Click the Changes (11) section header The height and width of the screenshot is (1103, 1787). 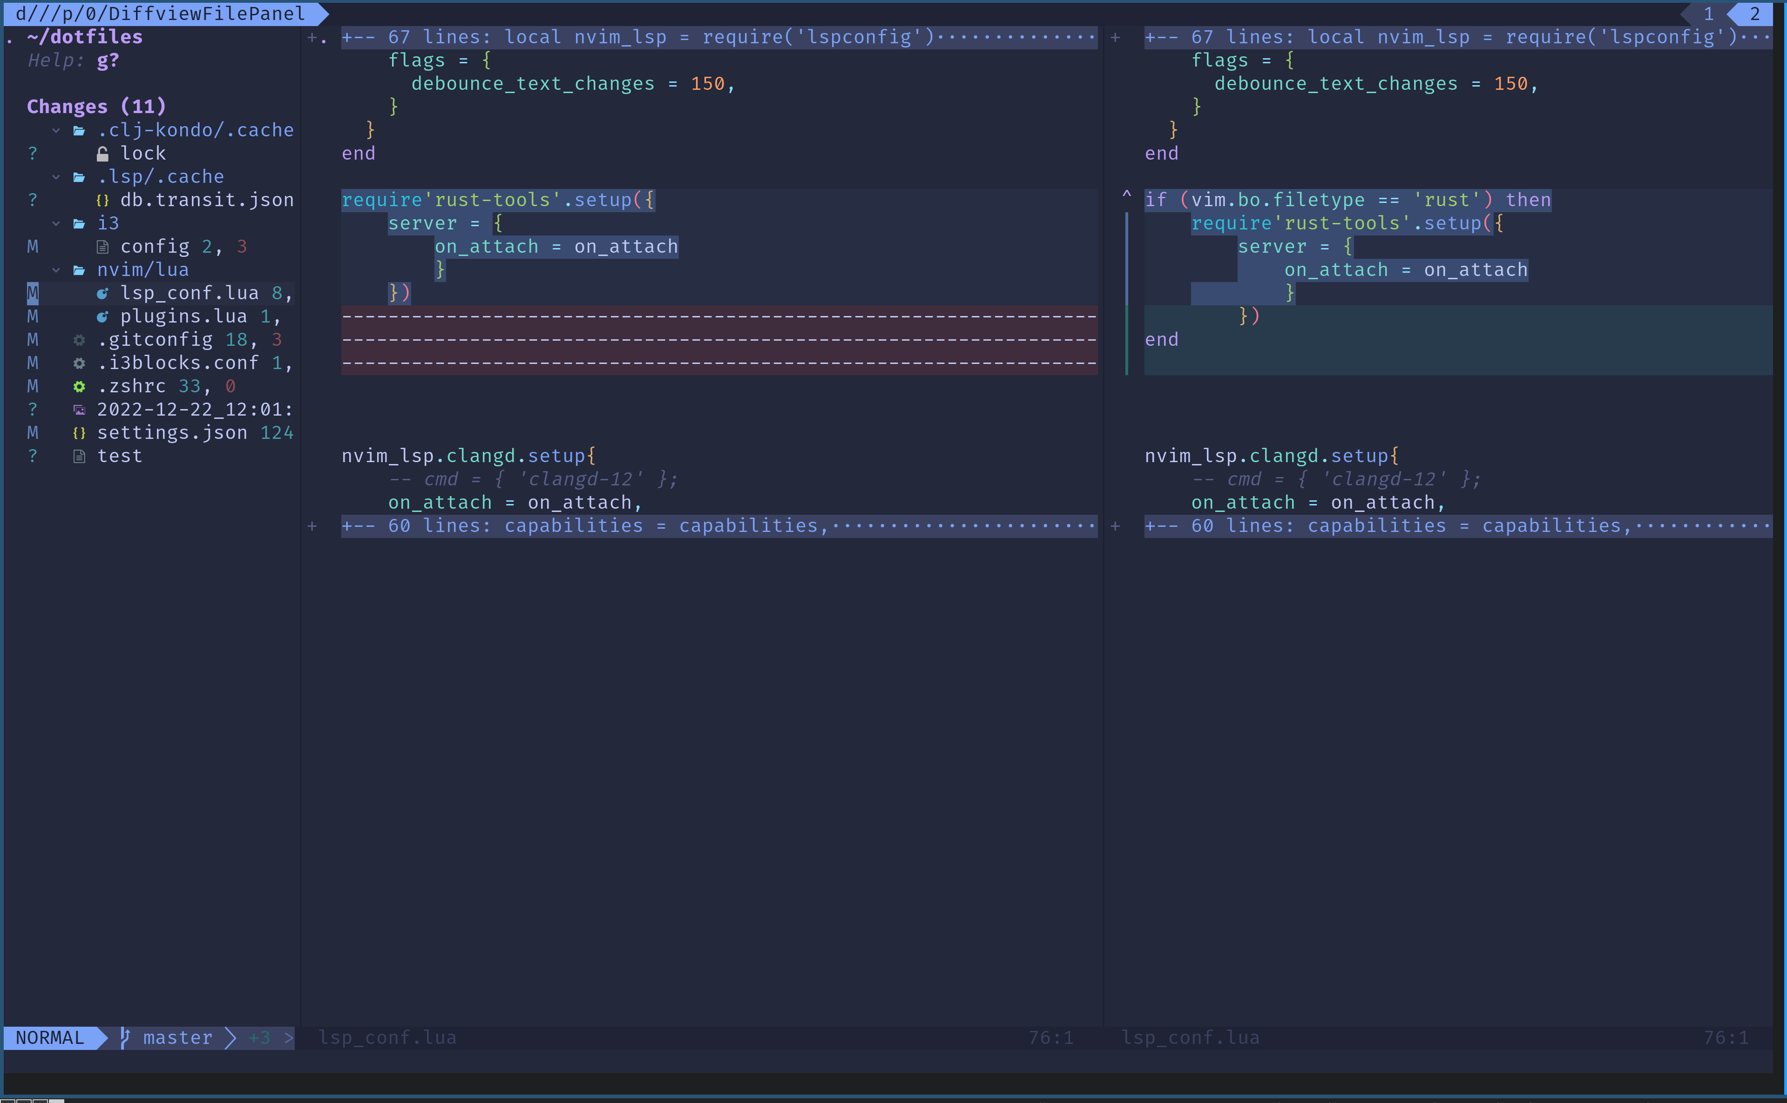tap(96, 105)
